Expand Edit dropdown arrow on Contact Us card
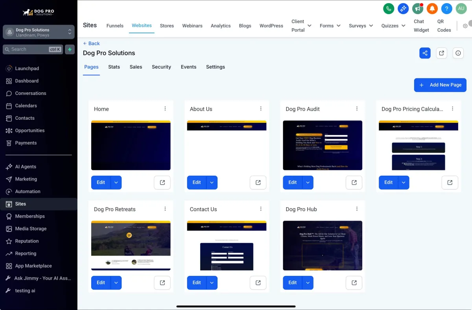The height and width of the screenshot is (310, 472). (212, 283)
